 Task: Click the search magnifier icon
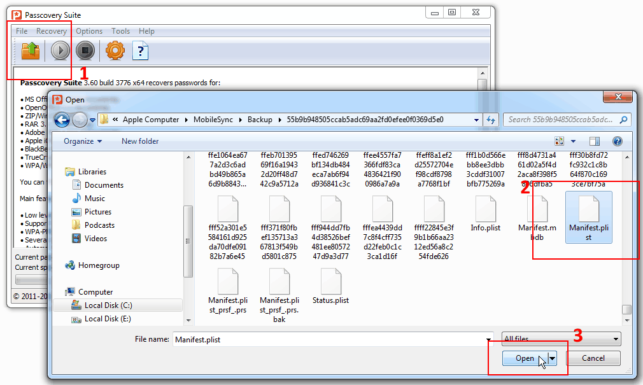click(x=623, y=120)
